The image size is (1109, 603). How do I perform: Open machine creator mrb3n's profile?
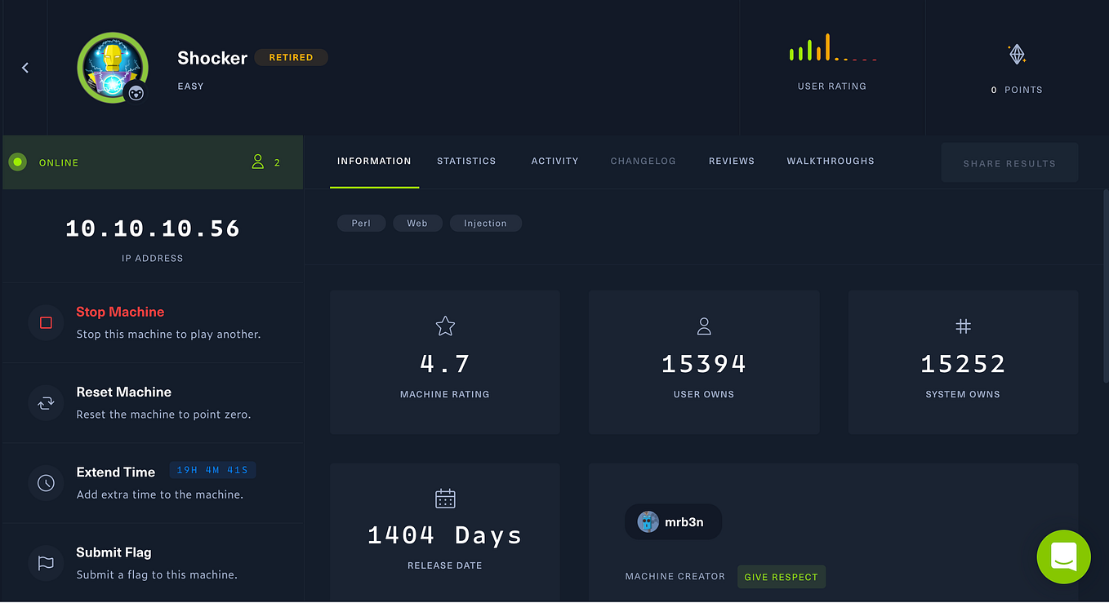coord(673,521)
